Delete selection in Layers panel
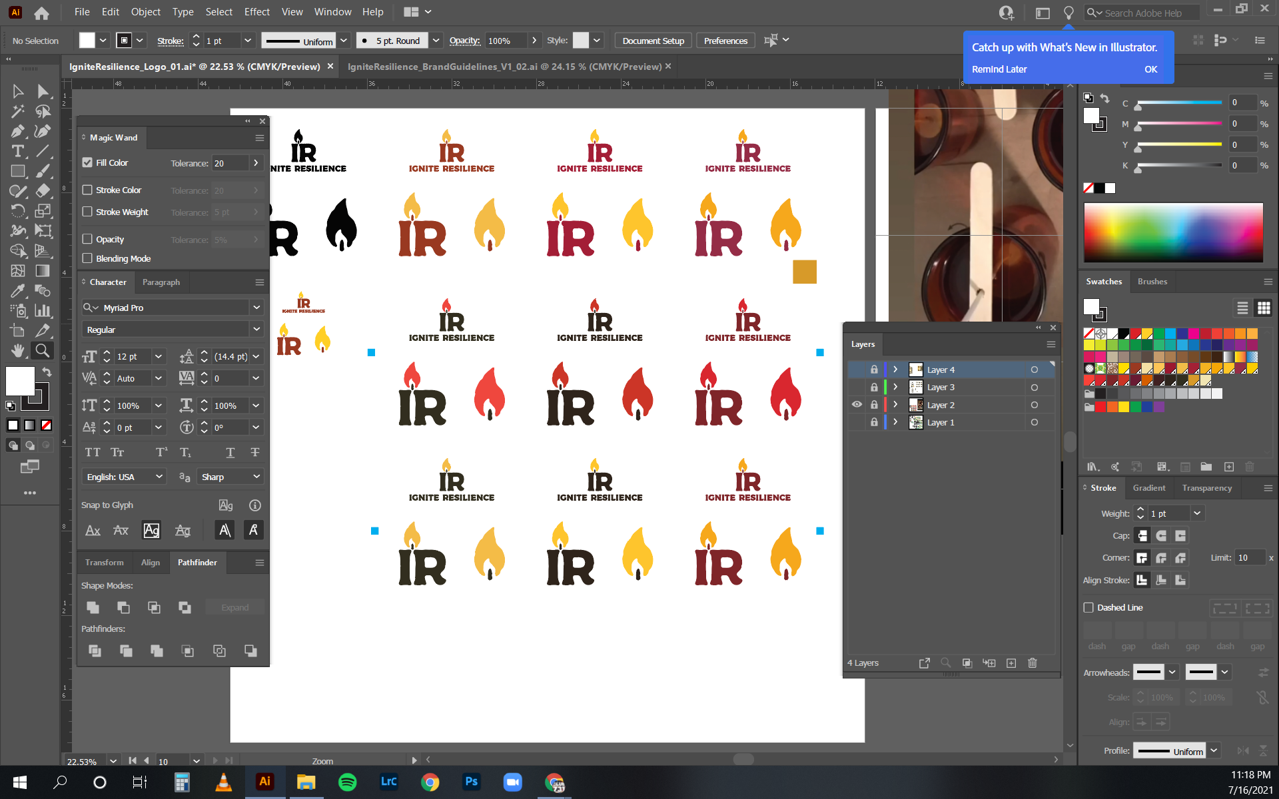This screenshot has width=1279, height=799. [1033, 663]
